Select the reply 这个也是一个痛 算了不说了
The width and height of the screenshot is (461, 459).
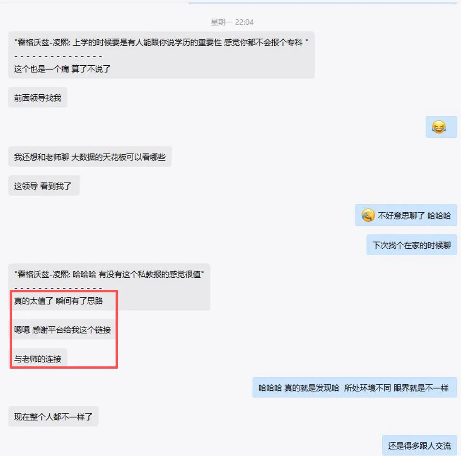[62, 69]
